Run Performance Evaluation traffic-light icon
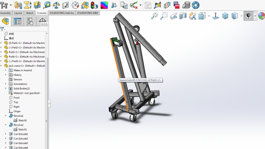 click(x=94, y=5)
